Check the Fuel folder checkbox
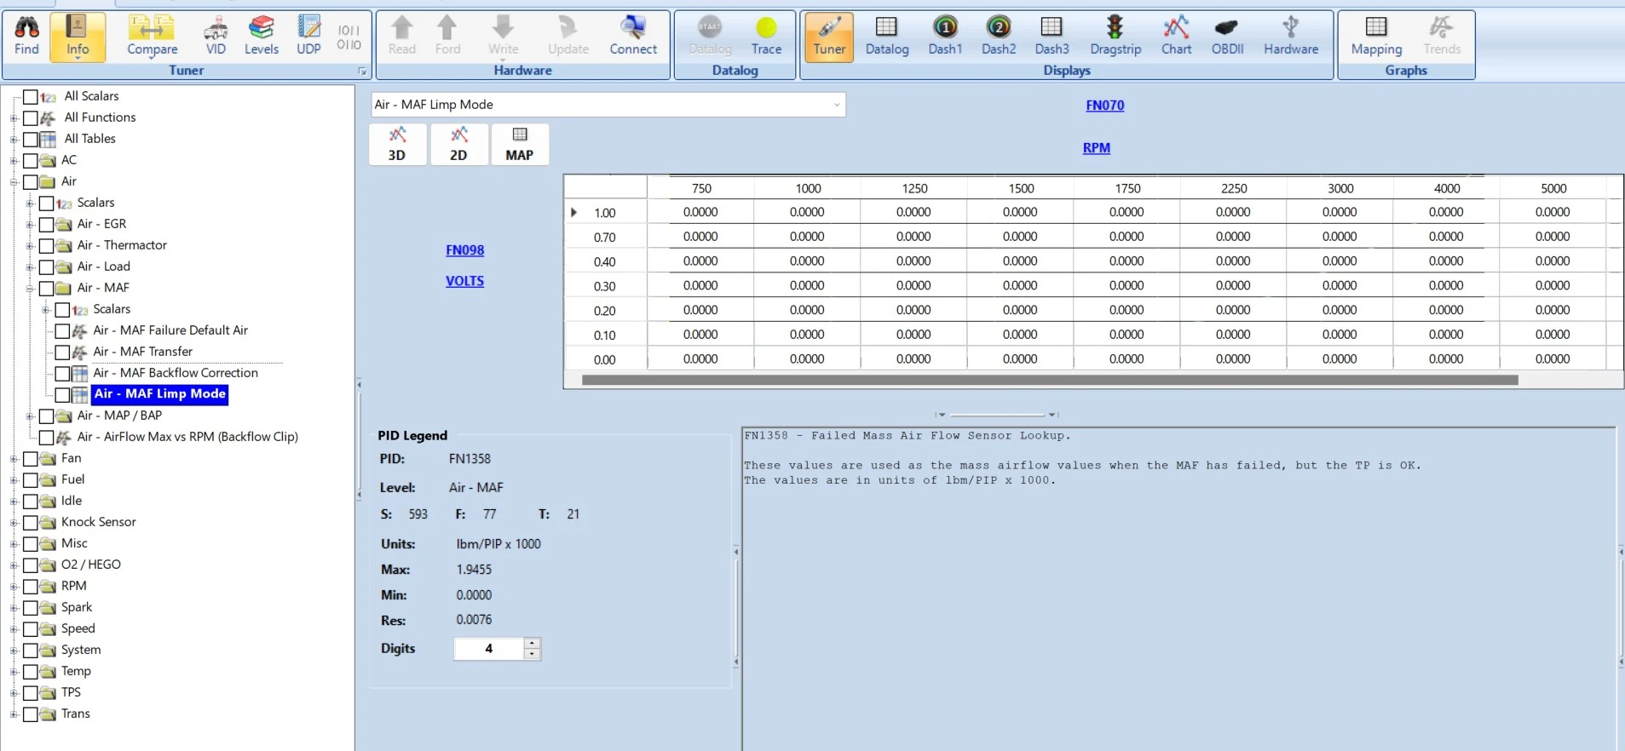The width and height of the screenshot is (1625, 751). pyautogui.click(x=31, y=480)
